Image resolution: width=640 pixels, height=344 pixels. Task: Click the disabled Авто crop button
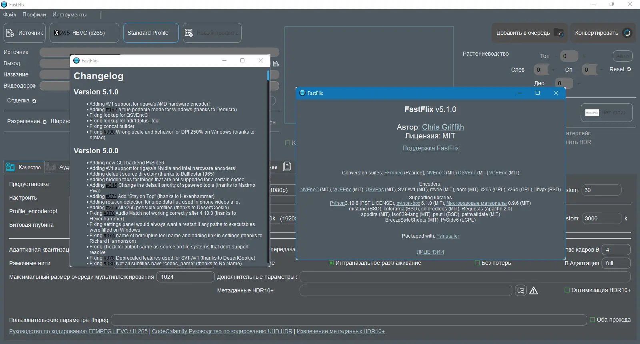pyautogui.click(x=622, y=56)
